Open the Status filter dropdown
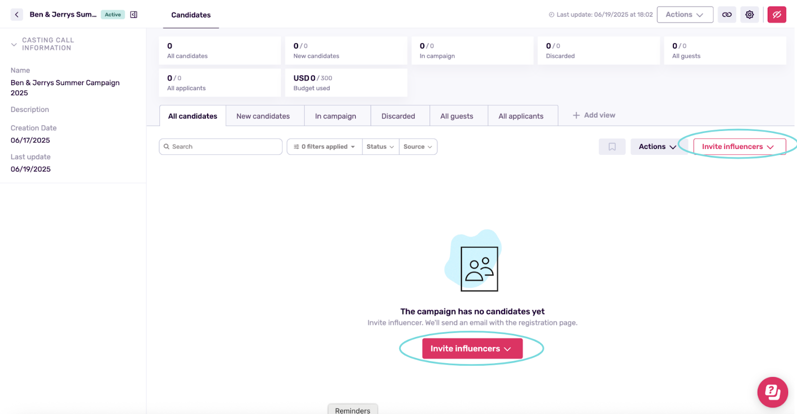The height and width of the screenshot is (414, 797). point(381,146)
